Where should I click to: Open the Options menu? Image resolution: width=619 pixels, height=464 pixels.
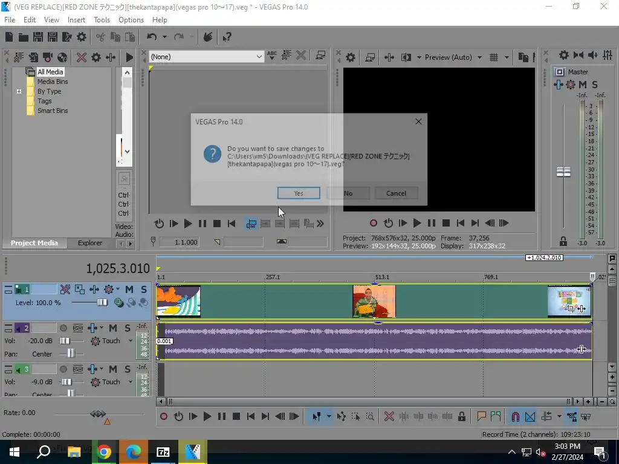131,20
